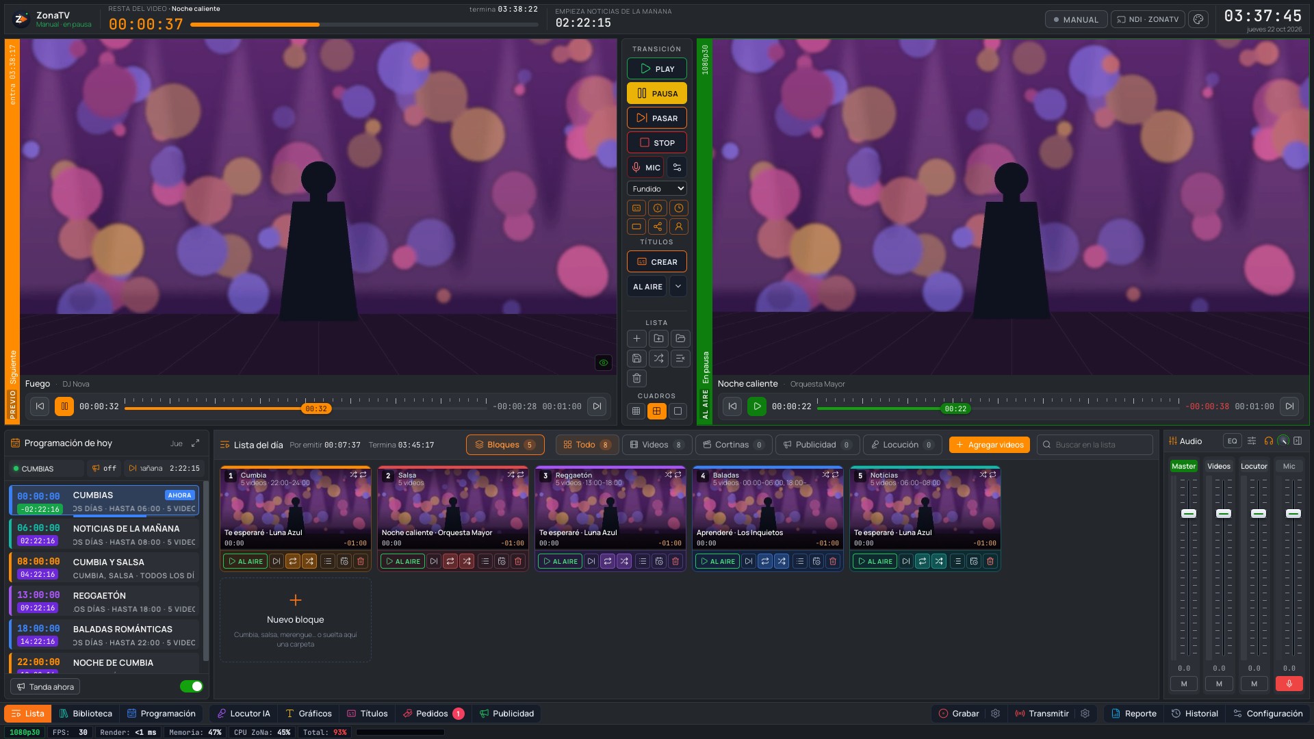Delete with trash icon in Lista section
Screen dimensions: 1314x739
point(636,378)
